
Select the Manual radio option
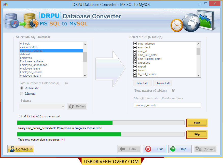[x=22, y=94]
